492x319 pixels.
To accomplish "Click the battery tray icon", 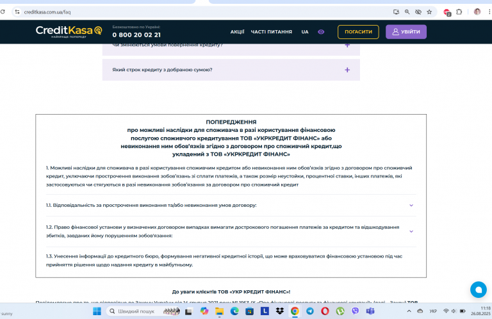I will click(463, 311).
